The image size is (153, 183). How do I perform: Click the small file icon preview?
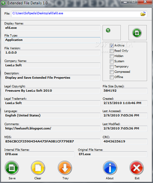[108, 30]
